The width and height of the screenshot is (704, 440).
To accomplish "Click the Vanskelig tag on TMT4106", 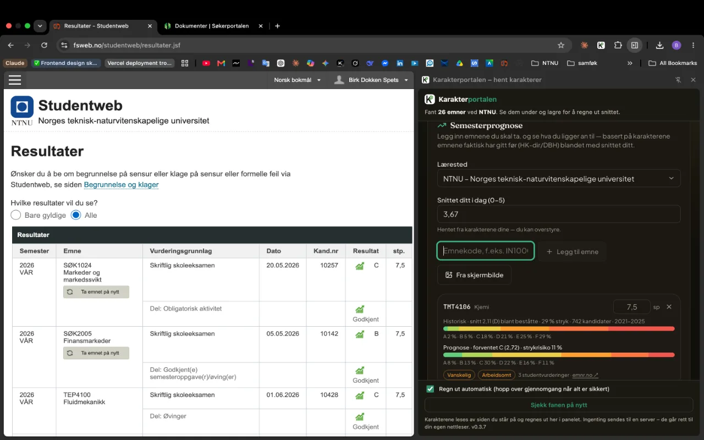I will (x=458, y=375).
